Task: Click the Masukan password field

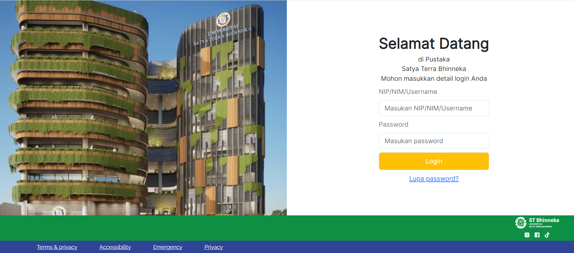Action: click(434, 141)
